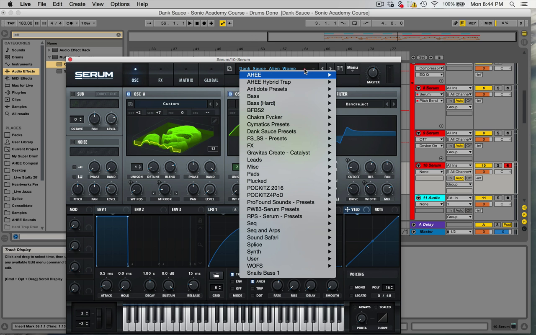Open the Create menu in menu bar
The width and height of the screenshot is (536, 335).
[x=77, y=4]
